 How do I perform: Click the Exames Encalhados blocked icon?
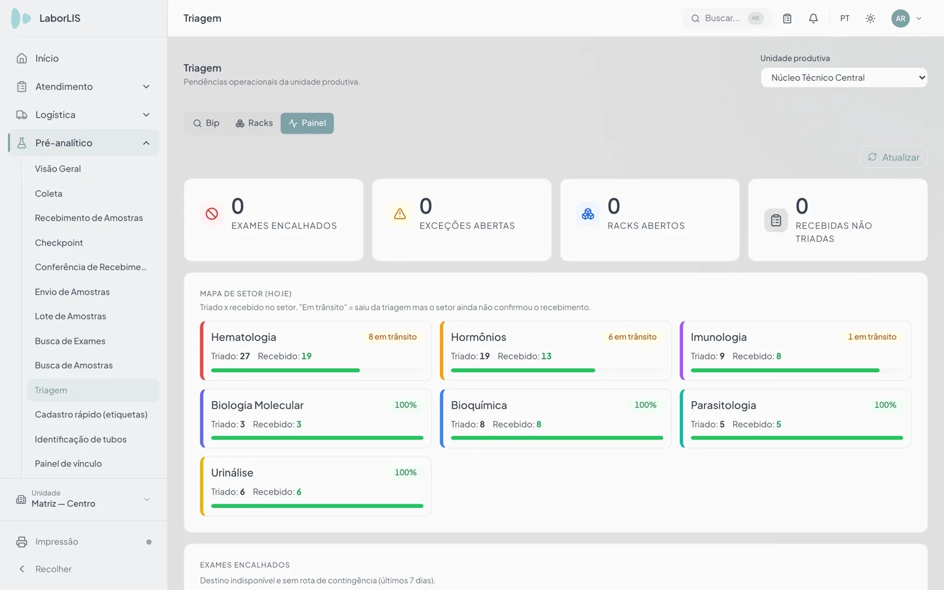pyautogui.click(x=212, y=214)
